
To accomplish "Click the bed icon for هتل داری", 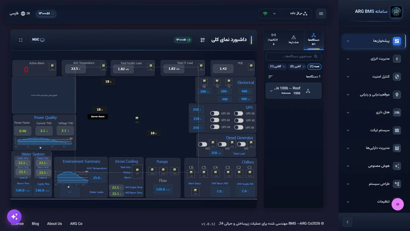I will [397, 113].
